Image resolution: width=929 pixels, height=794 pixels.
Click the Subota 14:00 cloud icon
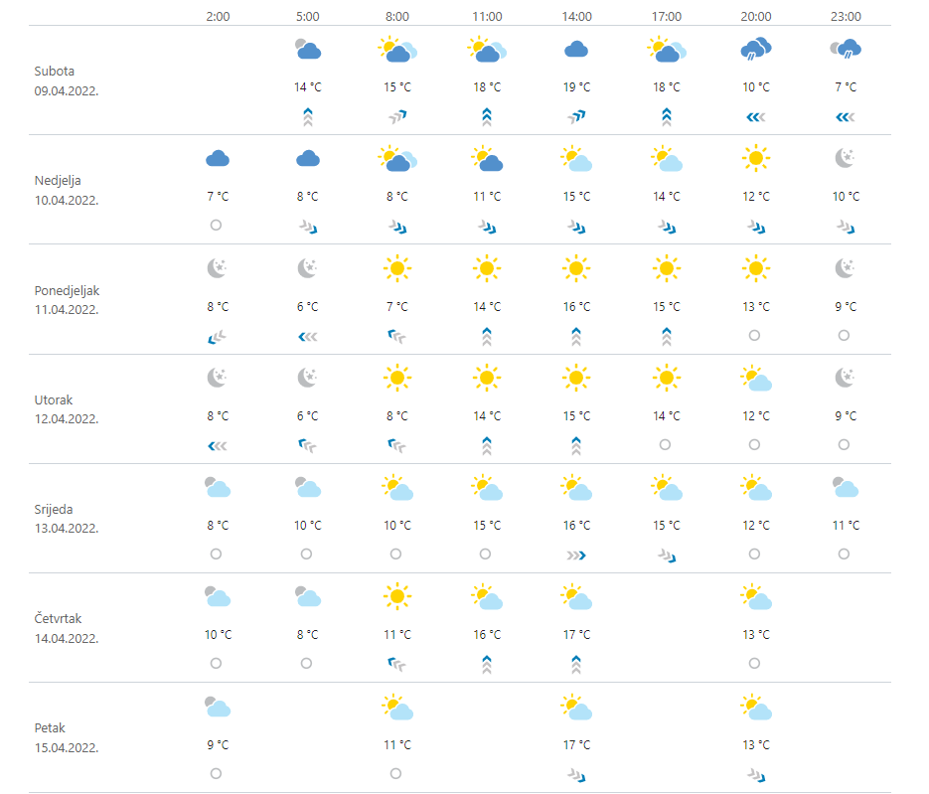point(576,50)
